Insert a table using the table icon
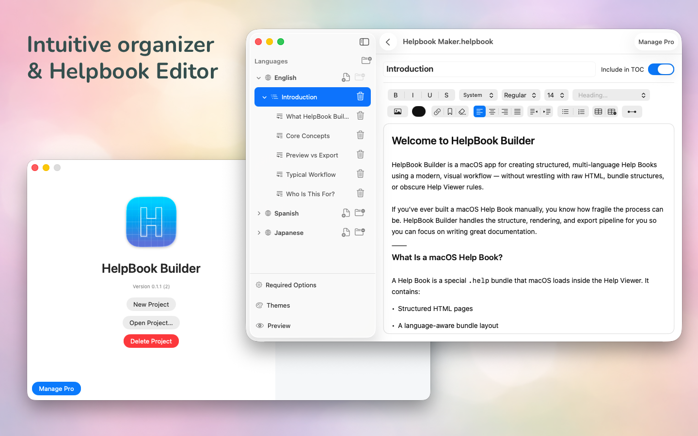Image resolution: width=698 pixels, height=436 pixels. point(599,111)
